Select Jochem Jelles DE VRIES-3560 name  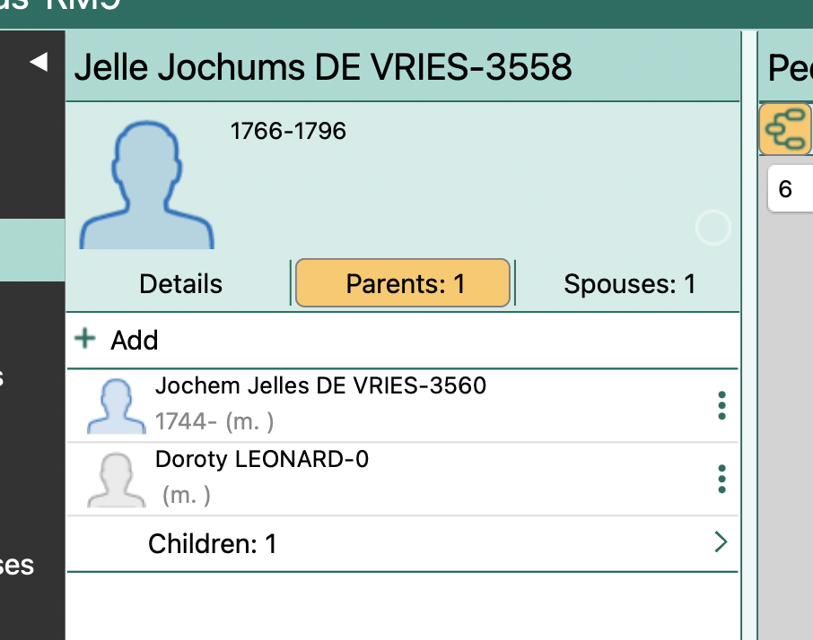click(320, 386)
